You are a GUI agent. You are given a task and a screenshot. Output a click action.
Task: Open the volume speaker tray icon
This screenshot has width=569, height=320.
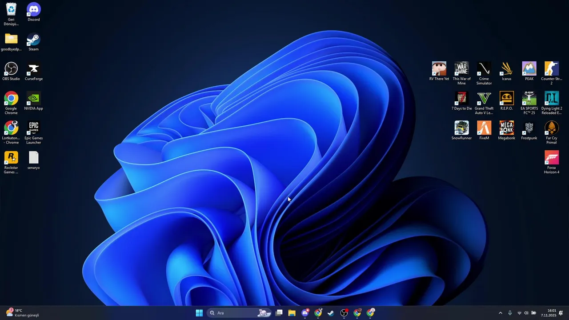click(x=526, y=313)
